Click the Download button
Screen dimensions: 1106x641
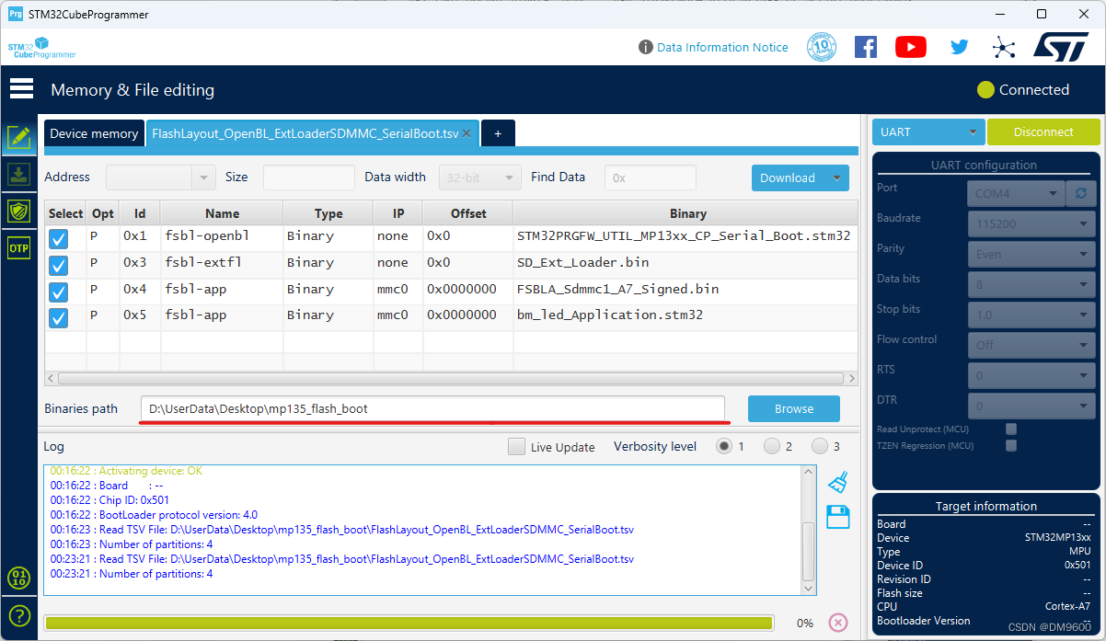788,178
